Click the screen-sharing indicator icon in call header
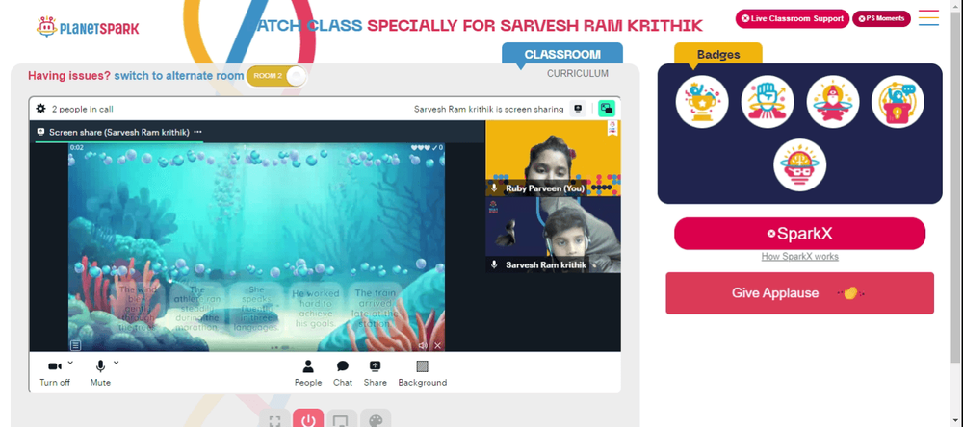The height and width of the screenshot is (427, 963). coord(578,109)
